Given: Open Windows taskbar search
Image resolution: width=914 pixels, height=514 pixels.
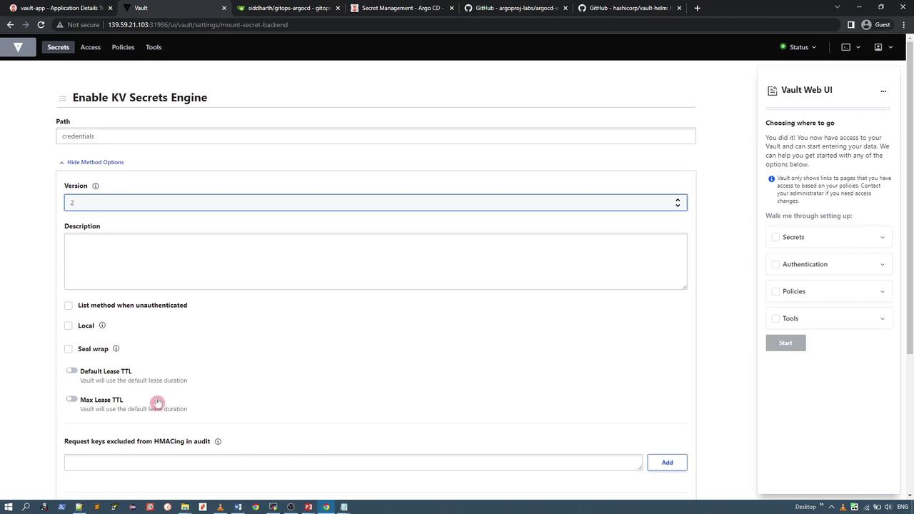Looking at the screenshot, I should coord(26,508).
